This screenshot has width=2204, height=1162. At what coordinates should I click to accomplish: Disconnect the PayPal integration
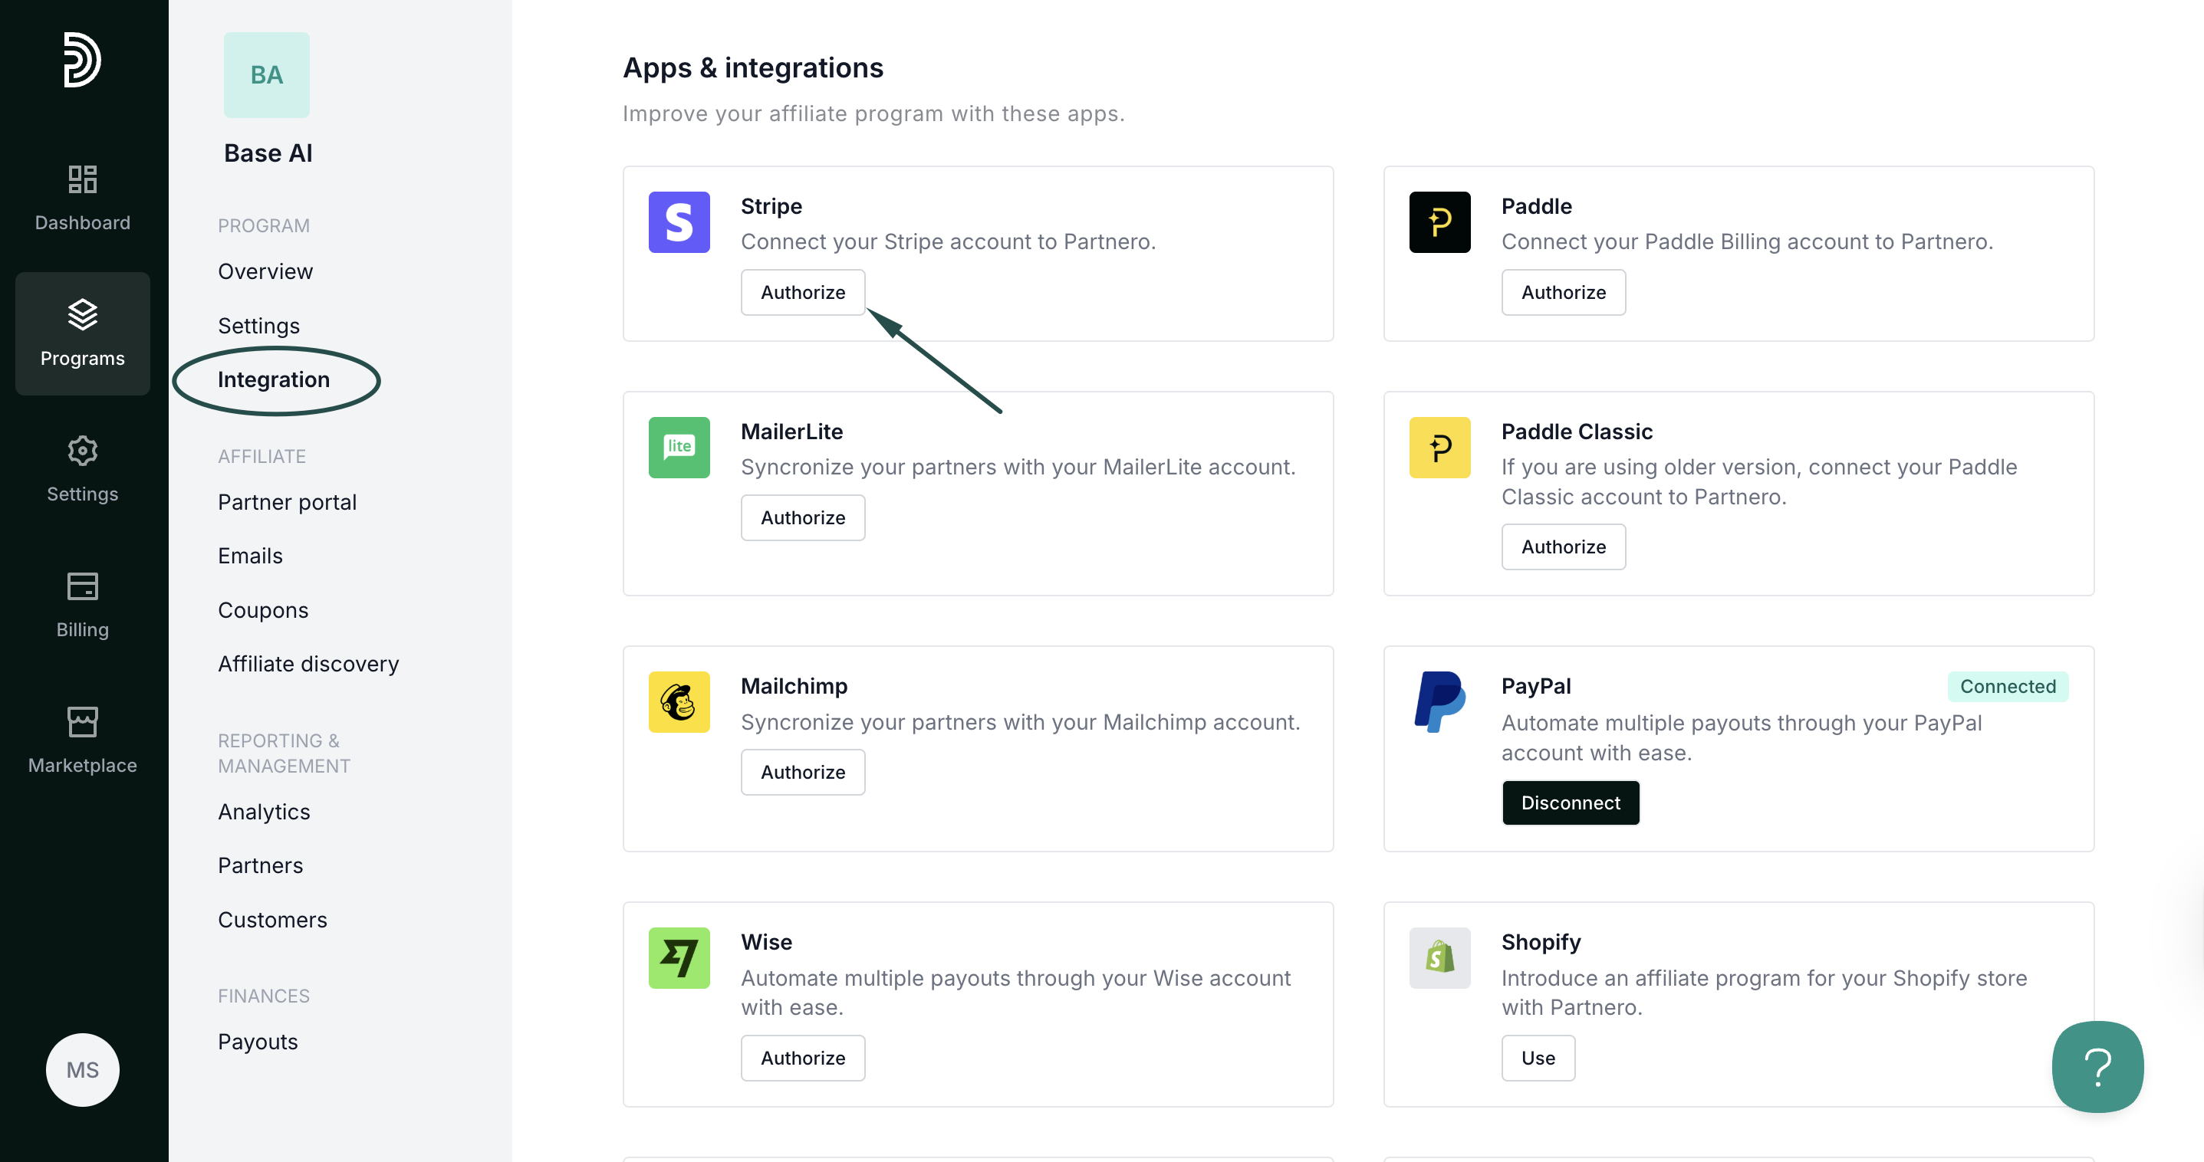1570,803
